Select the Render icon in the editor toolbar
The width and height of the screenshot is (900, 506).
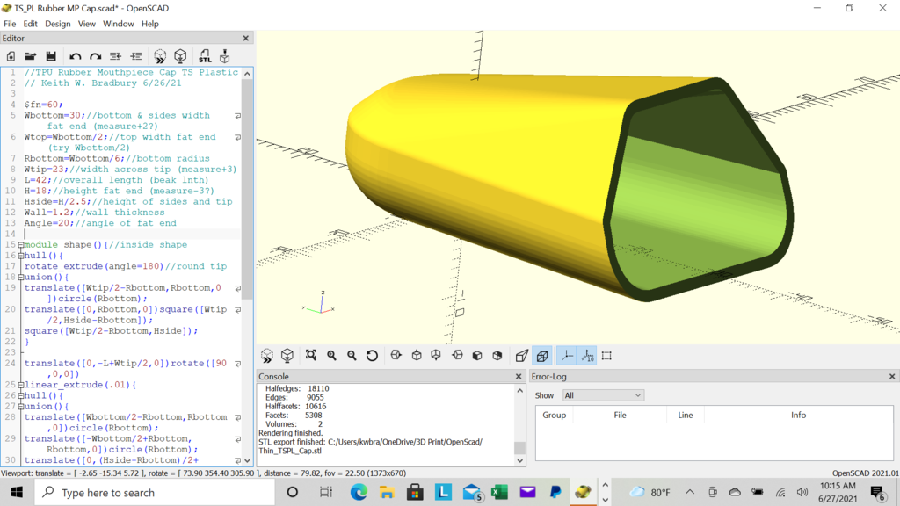178,56
